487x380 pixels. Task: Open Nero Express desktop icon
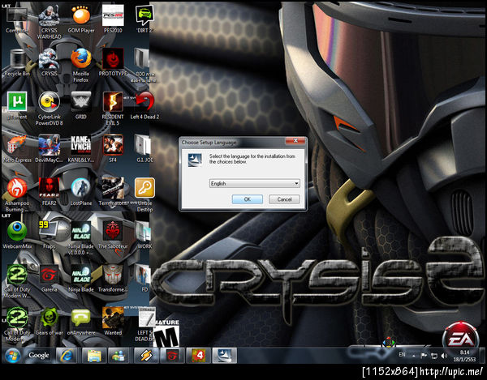tap(17, 149)
